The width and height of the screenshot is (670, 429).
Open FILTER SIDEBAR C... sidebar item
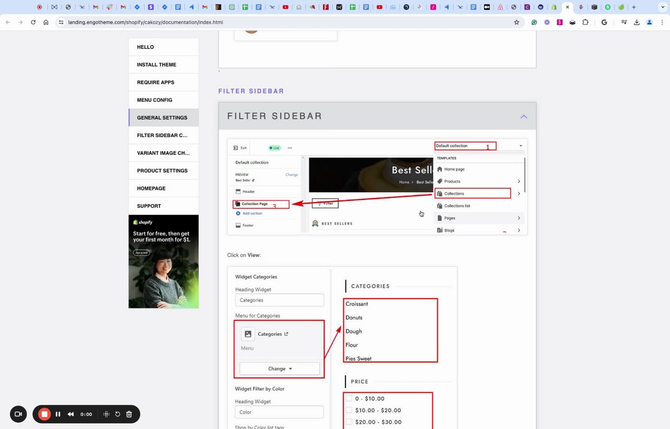(163, 136)
